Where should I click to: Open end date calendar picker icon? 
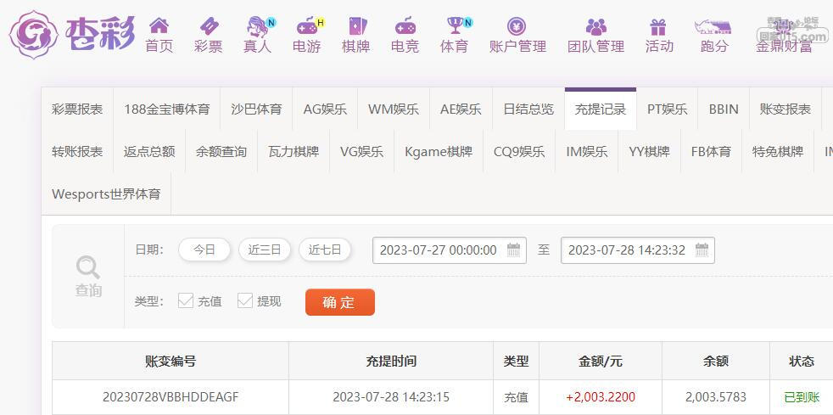coord(702,250)
